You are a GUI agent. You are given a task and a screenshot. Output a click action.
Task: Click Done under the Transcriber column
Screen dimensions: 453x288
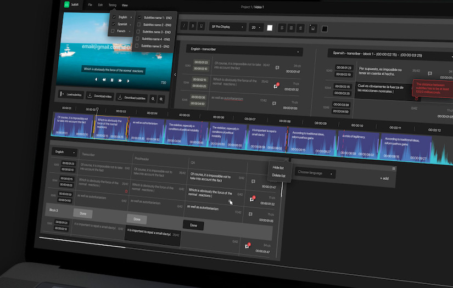click(x=83, y=213)
